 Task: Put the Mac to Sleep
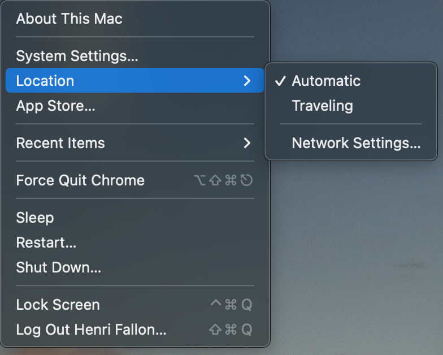pyautogui.click(x=35, y=218)
